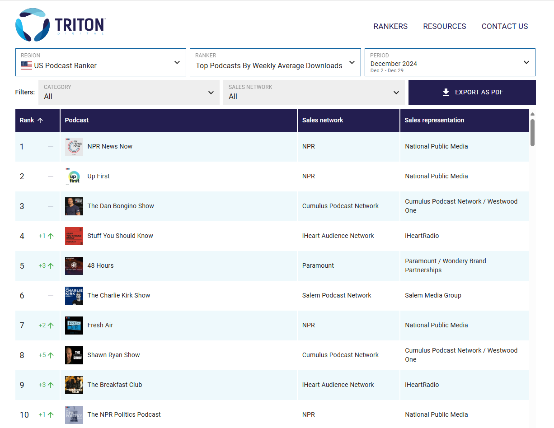Select the Shawn Ryan Show title
Screen dimensions: 554x428
pyautogui.click(x=113, y=355)
